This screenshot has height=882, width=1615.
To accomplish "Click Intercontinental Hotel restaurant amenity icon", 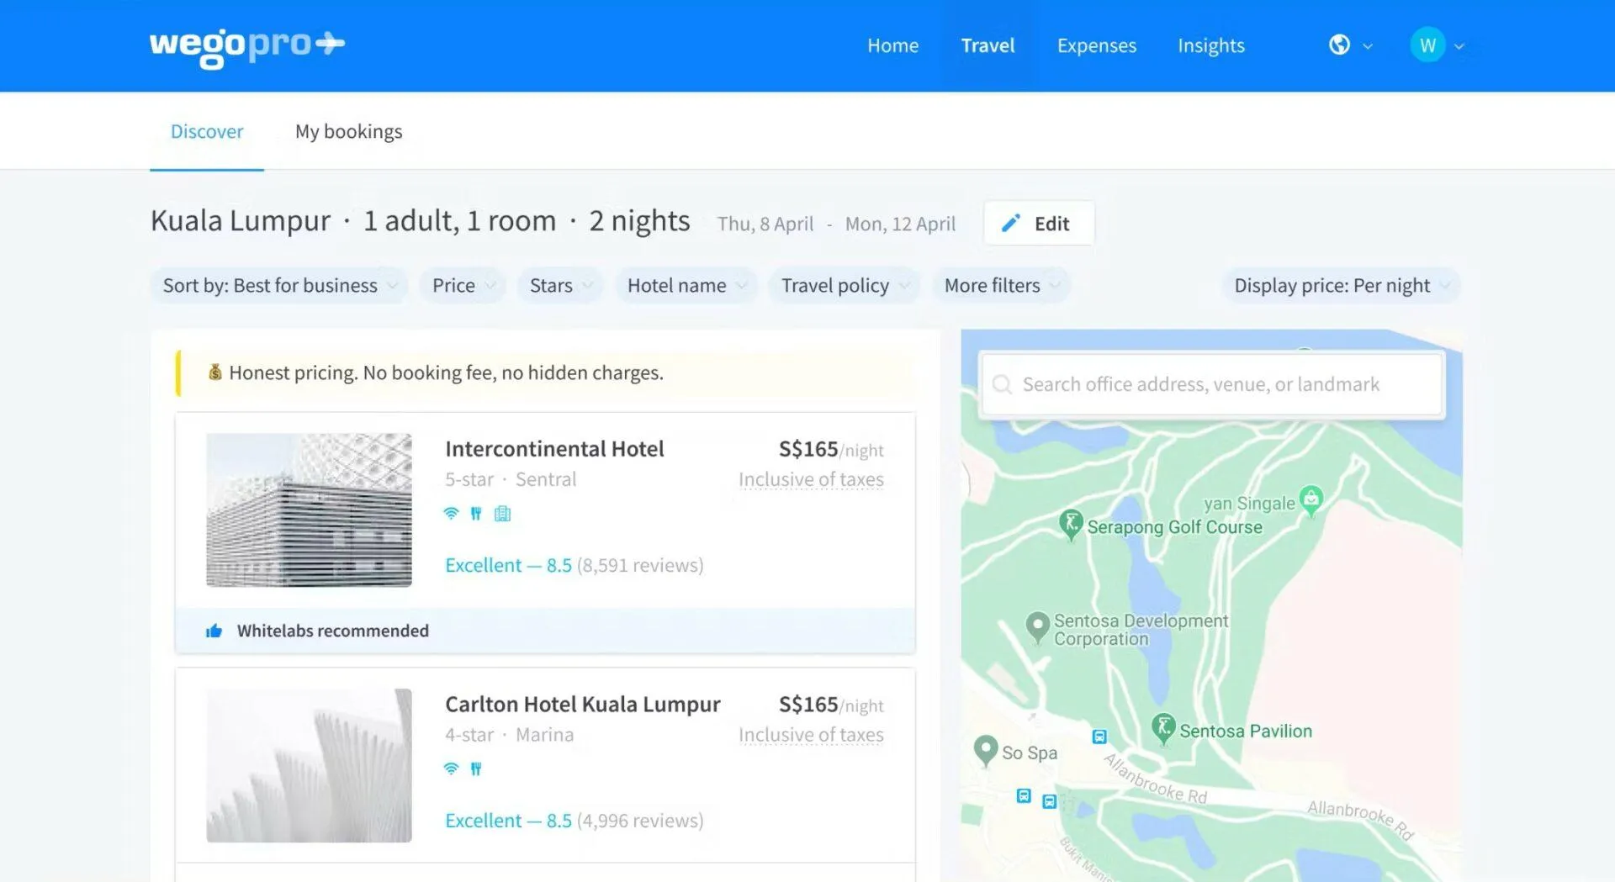I will pos(476,513).
